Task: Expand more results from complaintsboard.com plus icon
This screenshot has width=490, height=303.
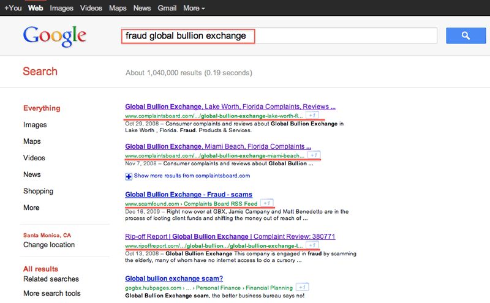Action: (x=129, y=176)
